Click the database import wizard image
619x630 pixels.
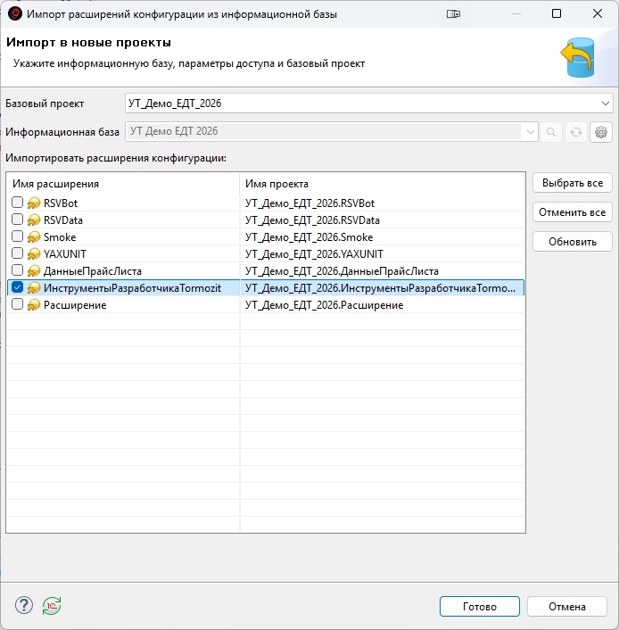coord(579,57)
